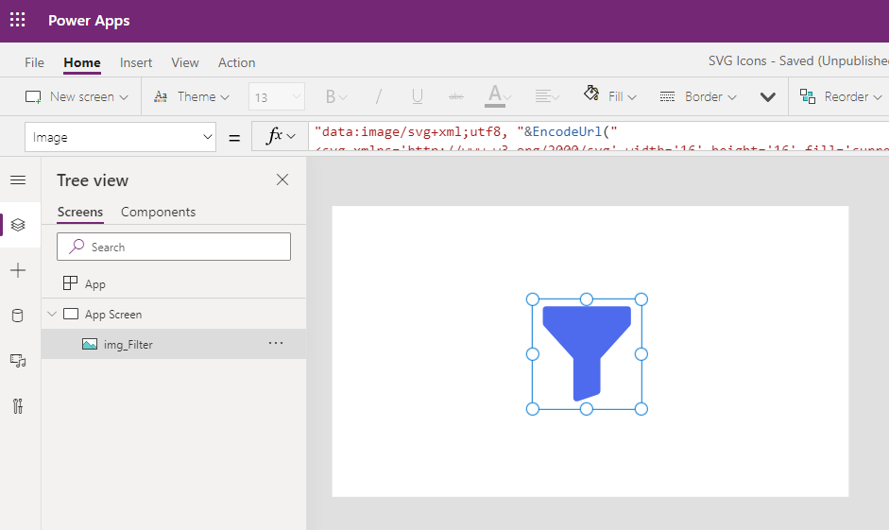Open the Action tab
The image size is (889, 530).
(x=236, y=62)
